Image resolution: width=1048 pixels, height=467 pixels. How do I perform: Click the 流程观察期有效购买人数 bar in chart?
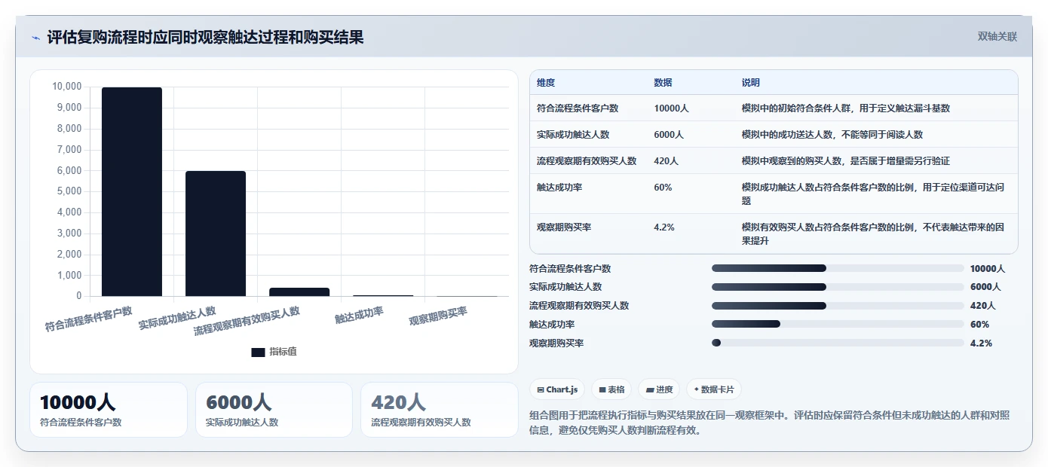pos(299,291)
